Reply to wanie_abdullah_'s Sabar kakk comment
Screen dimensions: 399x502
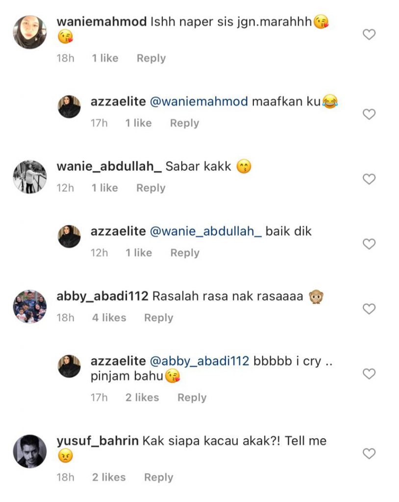(x=151, y=188)
